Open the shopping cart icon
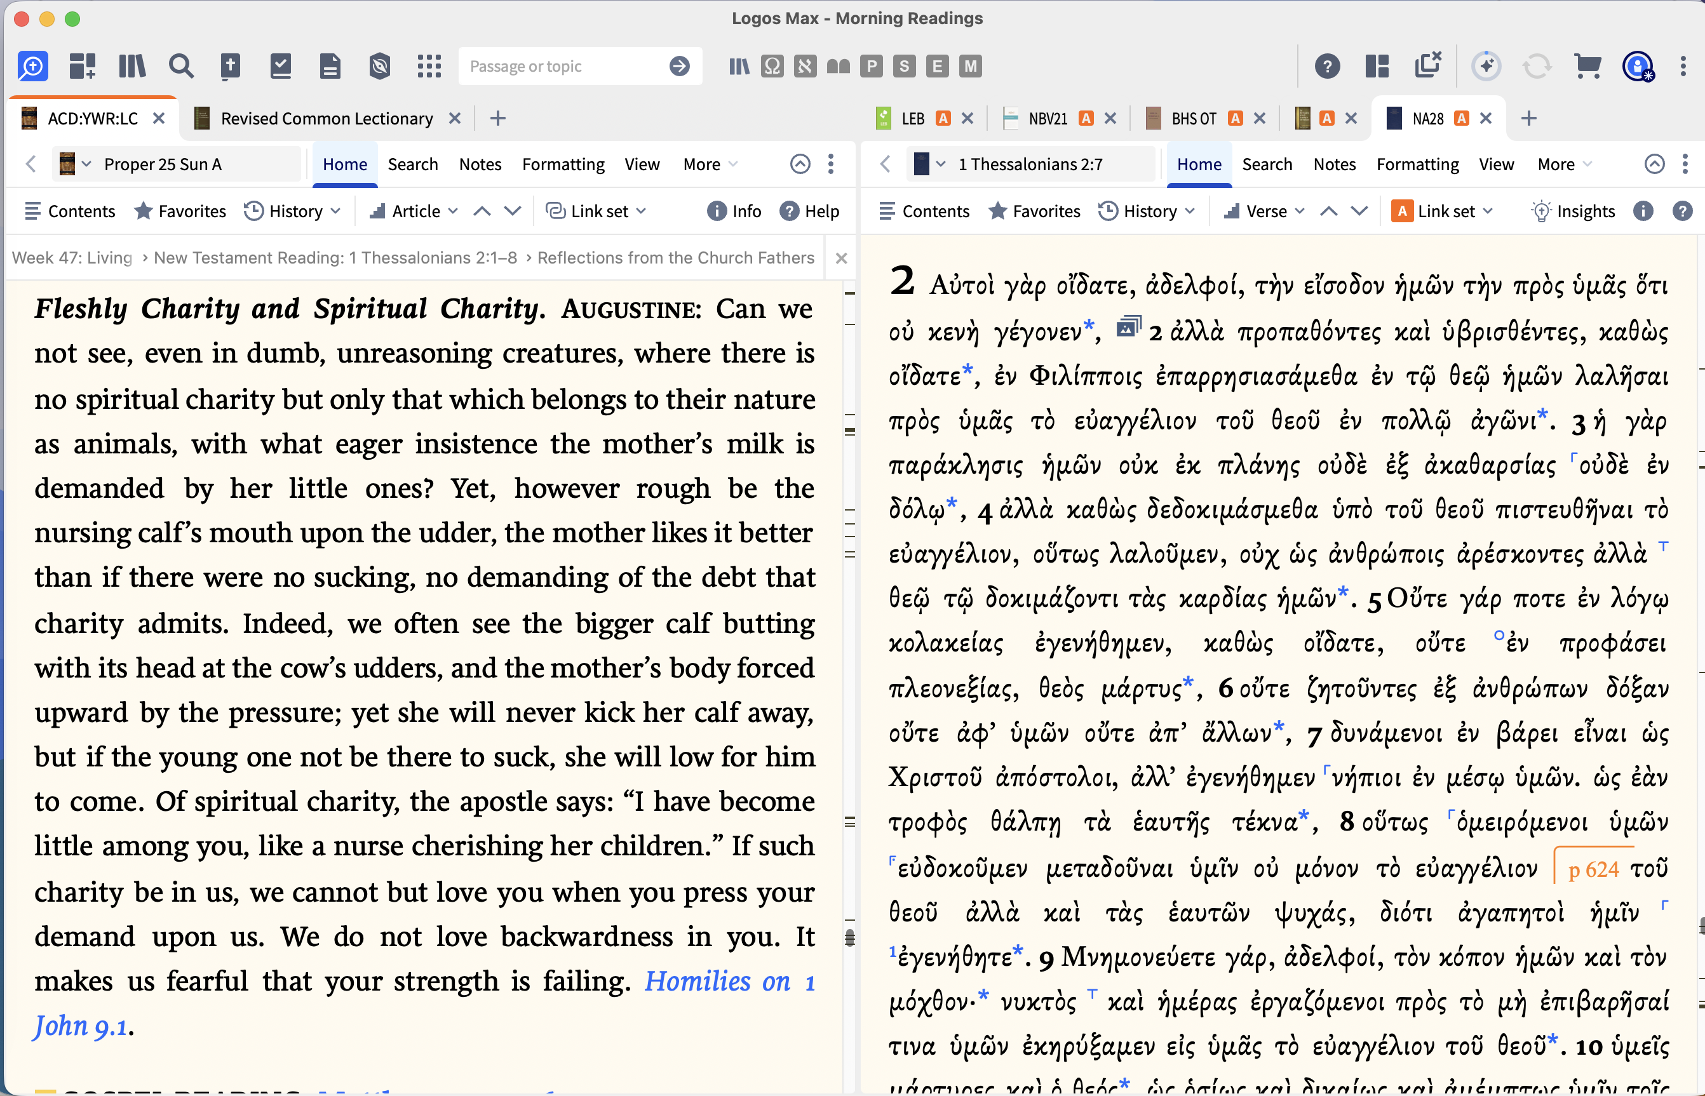Screen dimensions: 1705x1096 tap(1587, 66)
